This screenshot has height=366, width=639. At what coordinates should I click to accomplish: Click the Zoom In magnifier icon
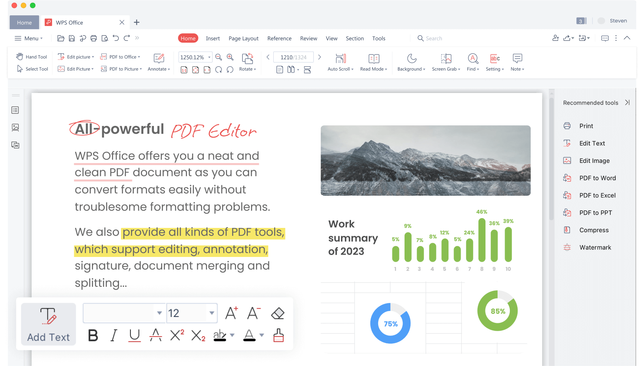(230, 57)
